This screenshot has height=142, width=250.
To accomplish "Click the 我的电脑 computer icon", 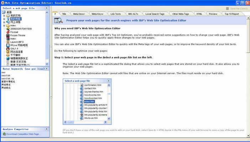I will (8, 19).
